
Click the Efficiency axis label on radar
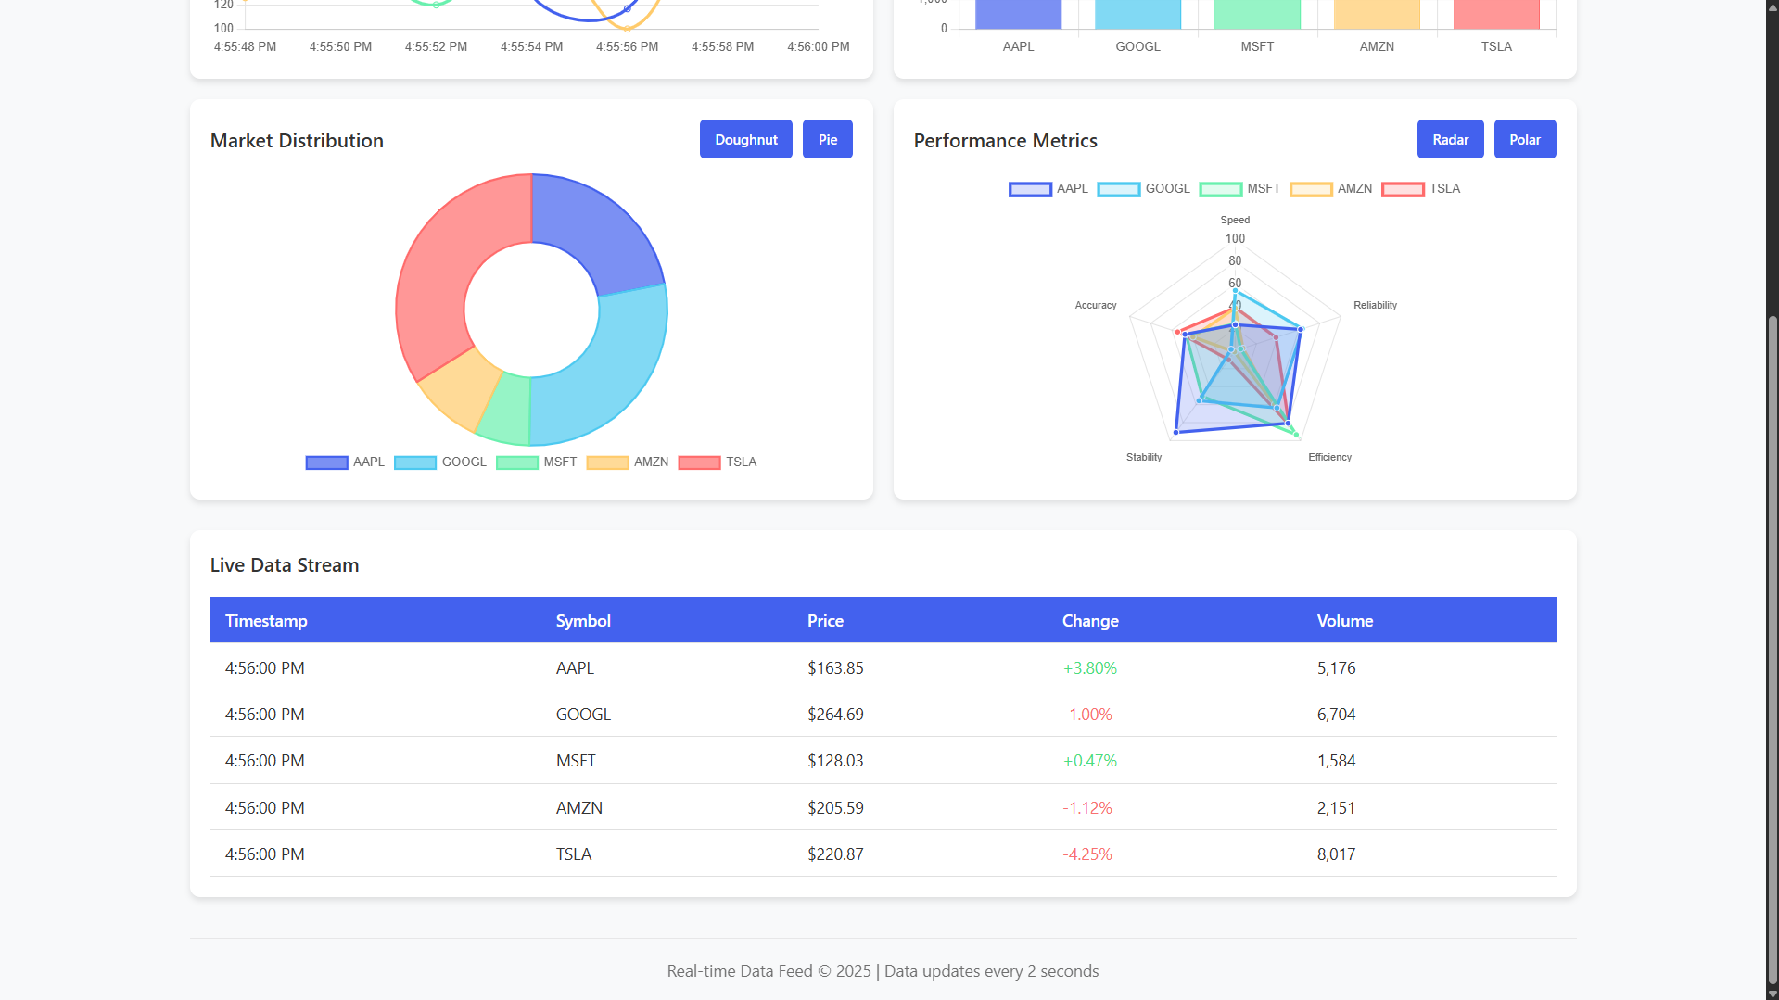[x=1329, y=458]
